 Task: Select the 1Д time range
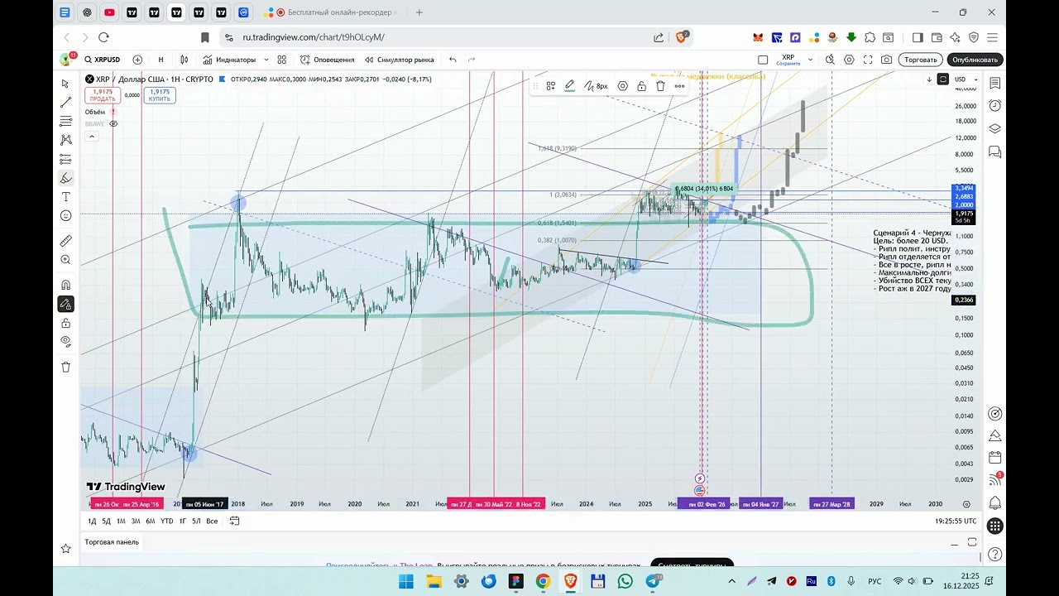pos(92,521)
